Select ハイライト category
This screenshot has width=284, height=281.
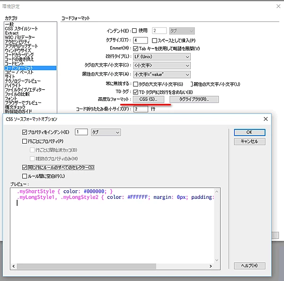[x=13, y=85]
